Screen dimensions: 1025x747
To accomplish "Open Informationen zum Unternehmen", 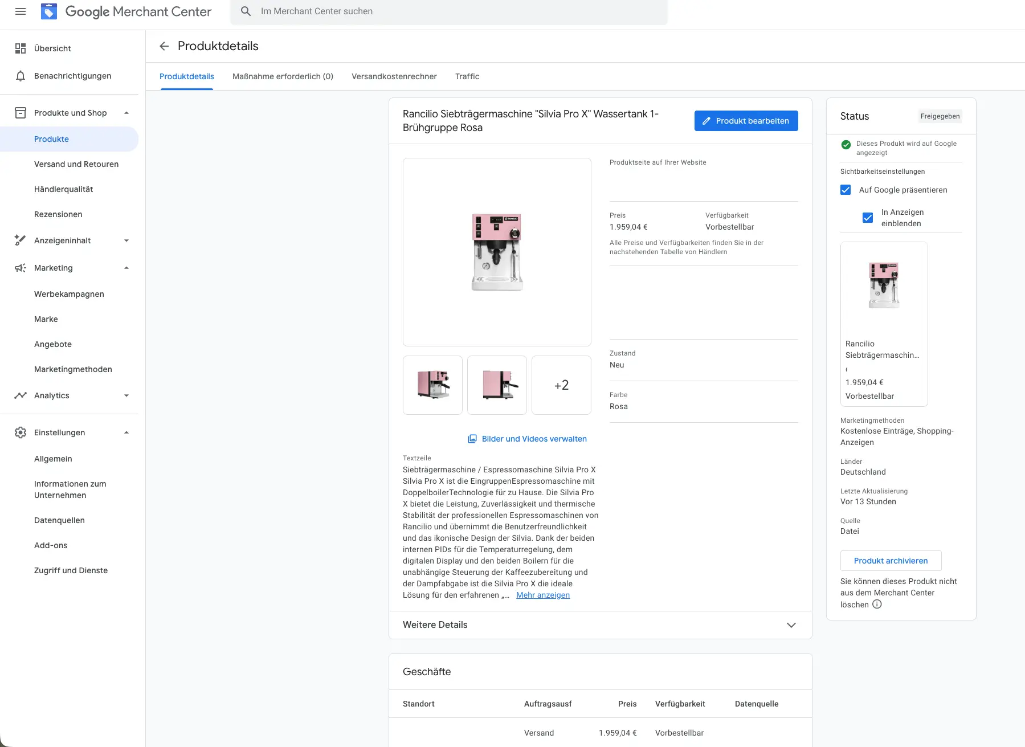I will [x=69, y=489].
